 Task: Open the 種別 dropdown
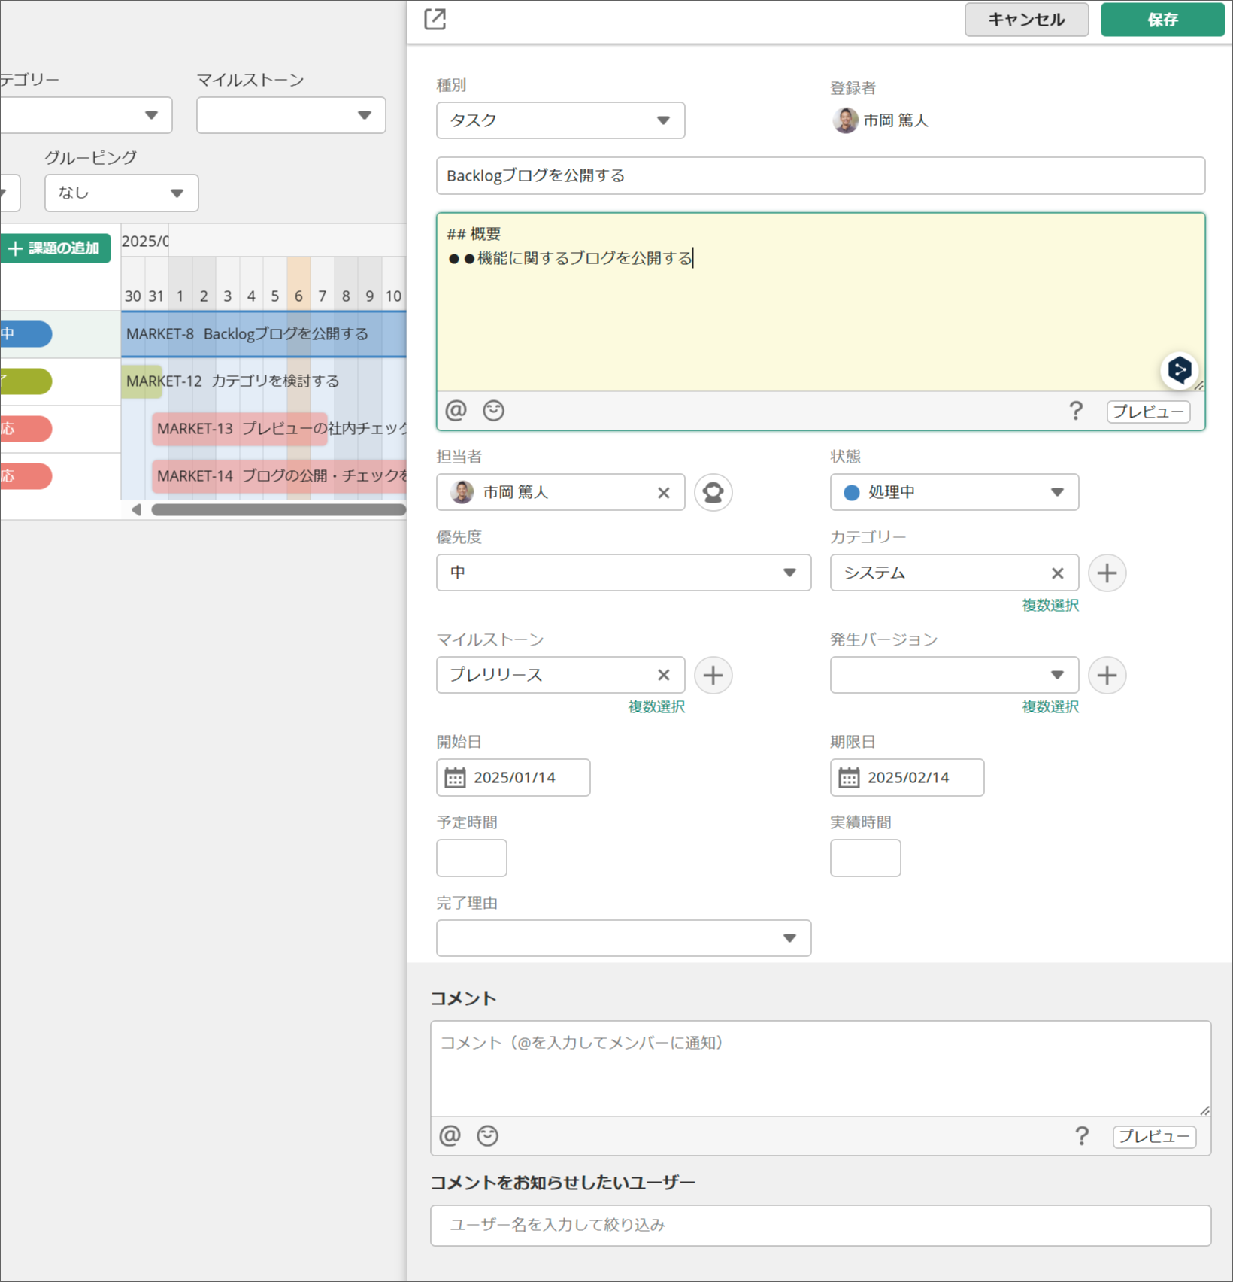pyautogui.click(x=560, y=120)
